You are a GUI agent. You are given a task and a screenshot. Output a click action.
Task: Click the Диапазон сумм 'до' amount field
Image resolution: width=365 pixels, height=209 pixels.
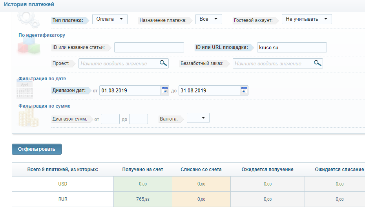click(139, 119)
